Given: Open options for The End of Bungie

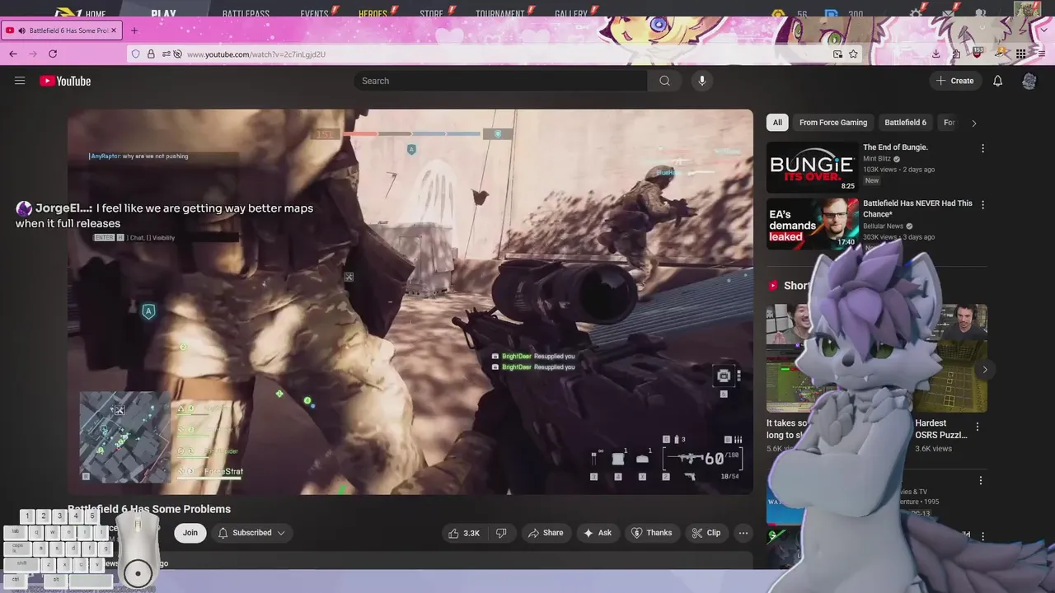Looking at the screenshot, I should [982, 148].
